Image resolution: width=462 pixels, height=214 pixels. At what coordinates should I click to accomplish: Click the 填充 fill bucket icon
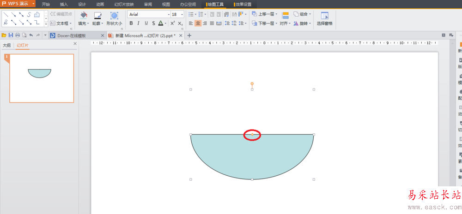[x=84, y=15]
